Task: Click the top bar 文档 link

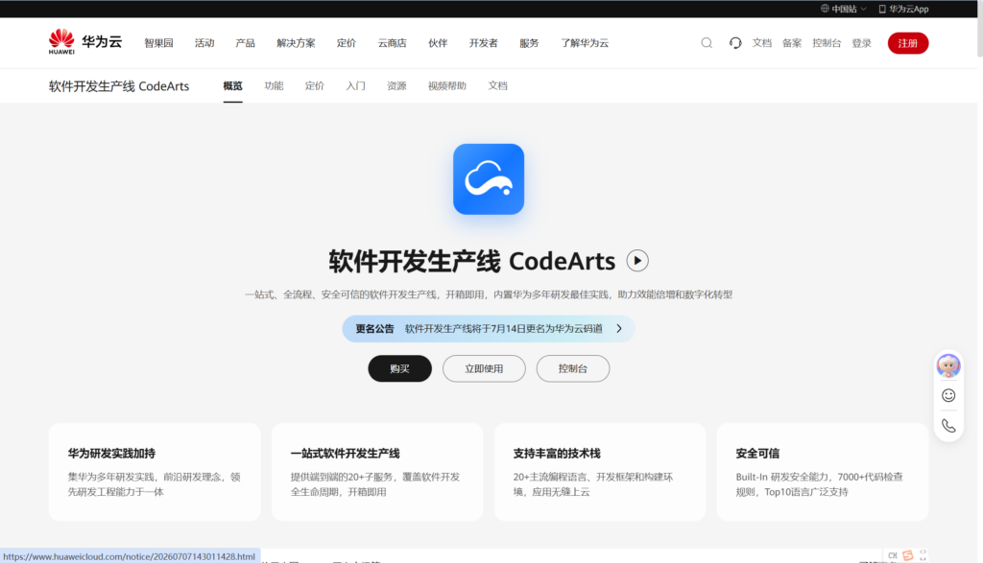Action: tap(761, 42)
